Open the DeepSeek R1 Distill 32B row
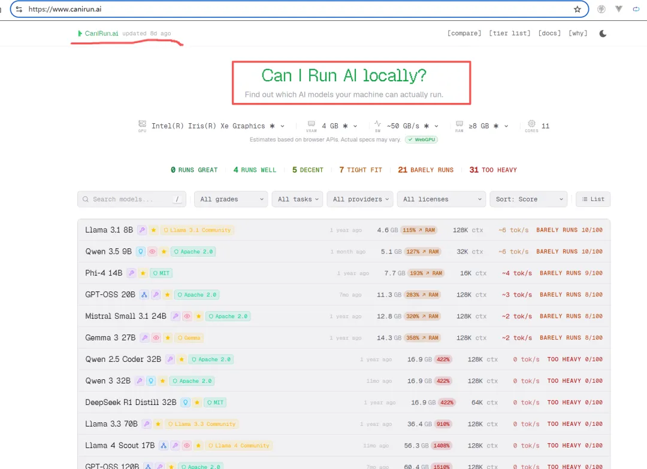Viewport: 647px width, 469px height. point(344,402)
